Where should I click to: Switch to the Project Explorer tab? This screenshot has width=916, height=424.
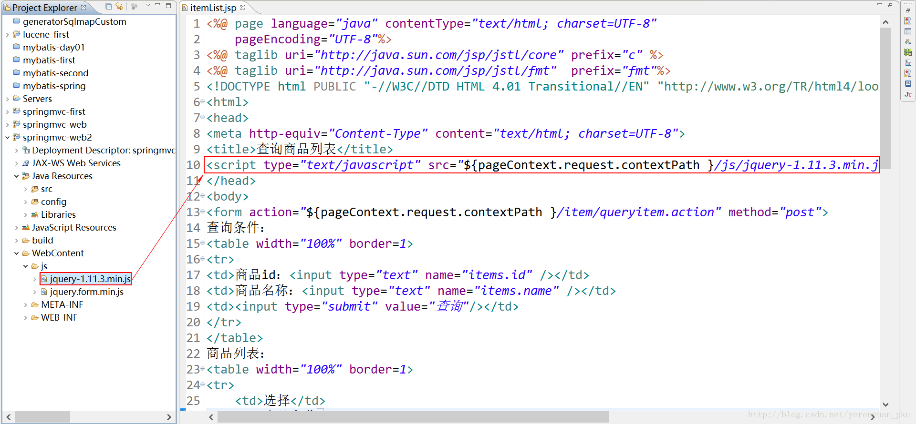[44, 8]
